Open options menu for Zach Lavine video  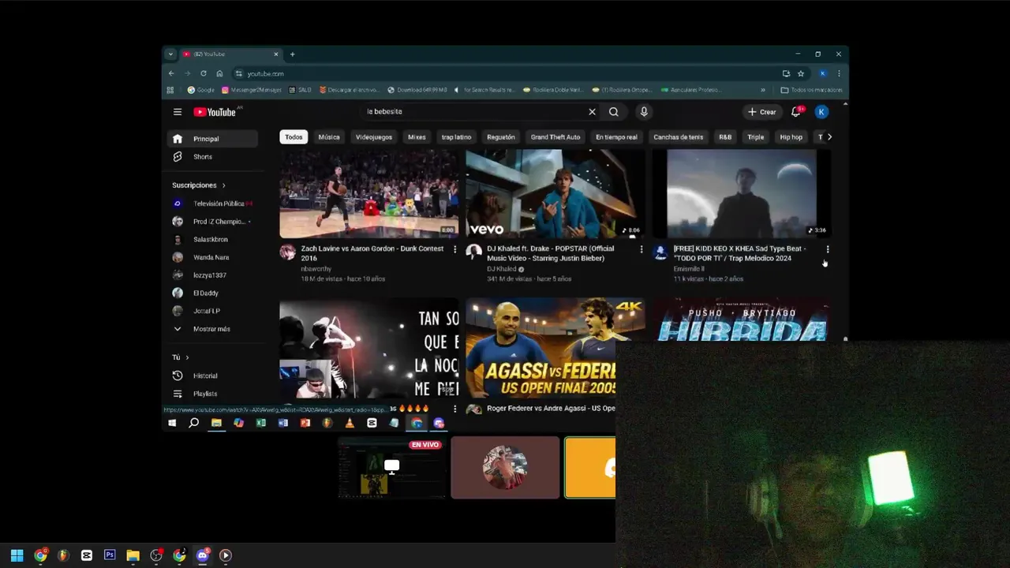click(x=454, y=249)
